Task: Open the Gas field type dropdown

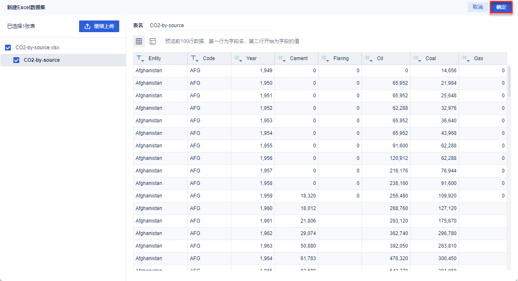Action: point(466,58)
